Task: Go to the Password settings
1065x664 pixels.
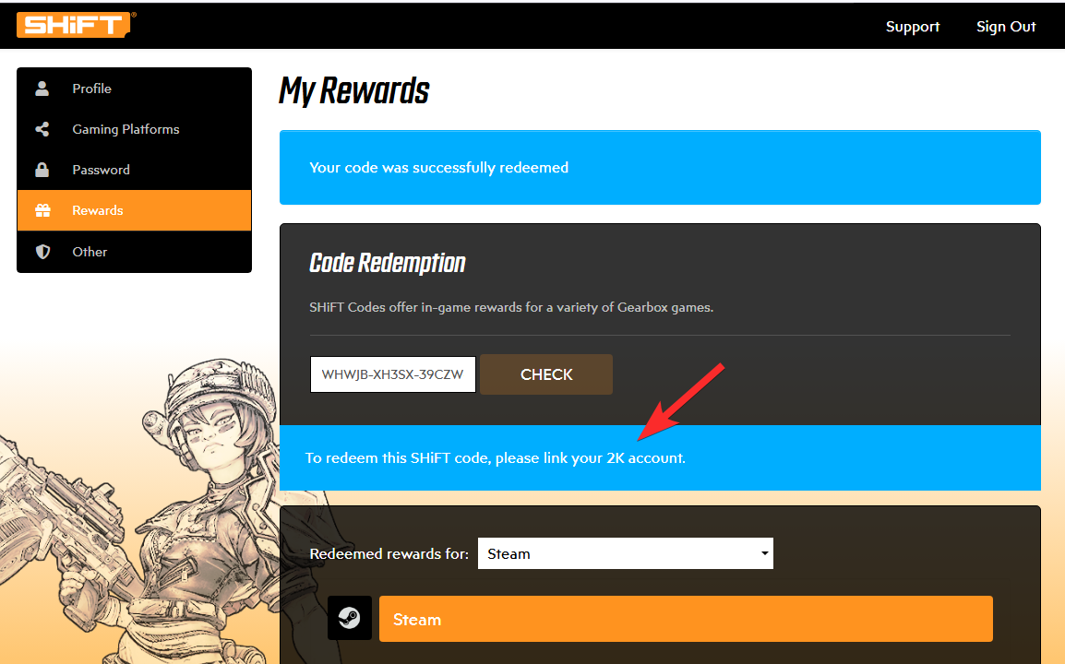Action: coord(134,170)
